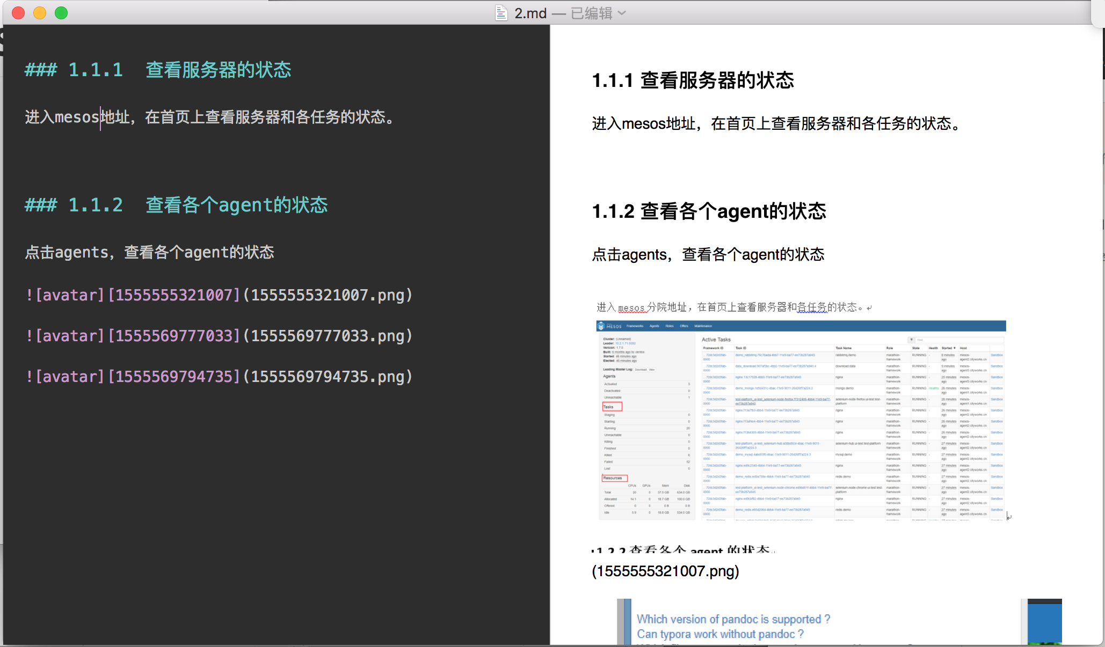This screenshot has height=647, width=1105.
Task: Select the Roles tab in the Mesos navbar
Action: pos(670,326)
